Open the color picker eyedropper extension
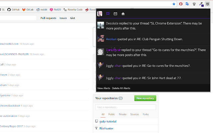 click(201, 4)
